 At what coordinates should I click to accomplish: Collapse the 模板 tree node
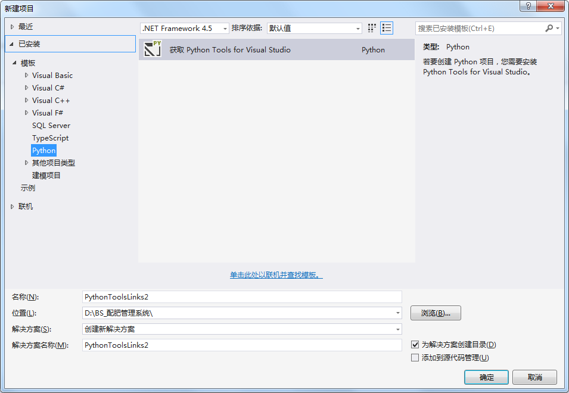click(14, 63)
